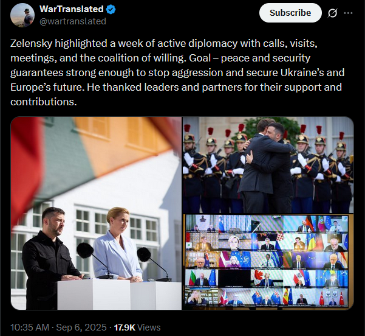Open the WarTranslated profile avatar
The width and height of the screenshot is (365, 336).
22,15
